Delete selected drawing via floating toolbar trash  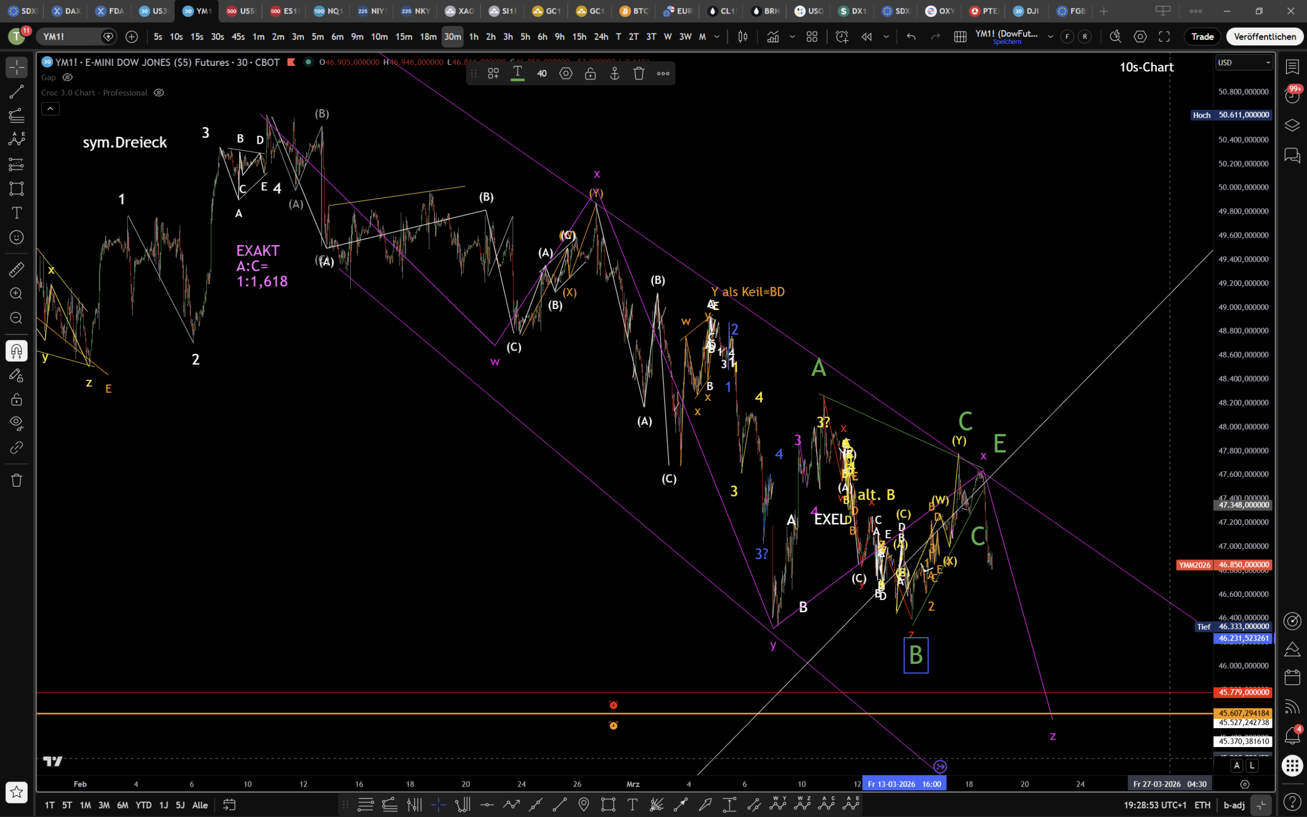639,74
